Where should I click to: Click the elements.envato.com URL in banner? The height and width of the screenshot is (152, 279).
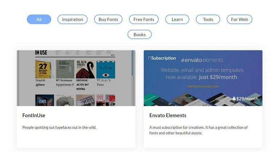203,86
